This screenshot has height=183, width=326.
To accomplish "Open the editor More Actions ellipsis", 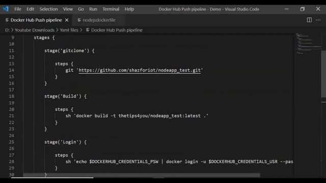I will click(x=318, y=20).
